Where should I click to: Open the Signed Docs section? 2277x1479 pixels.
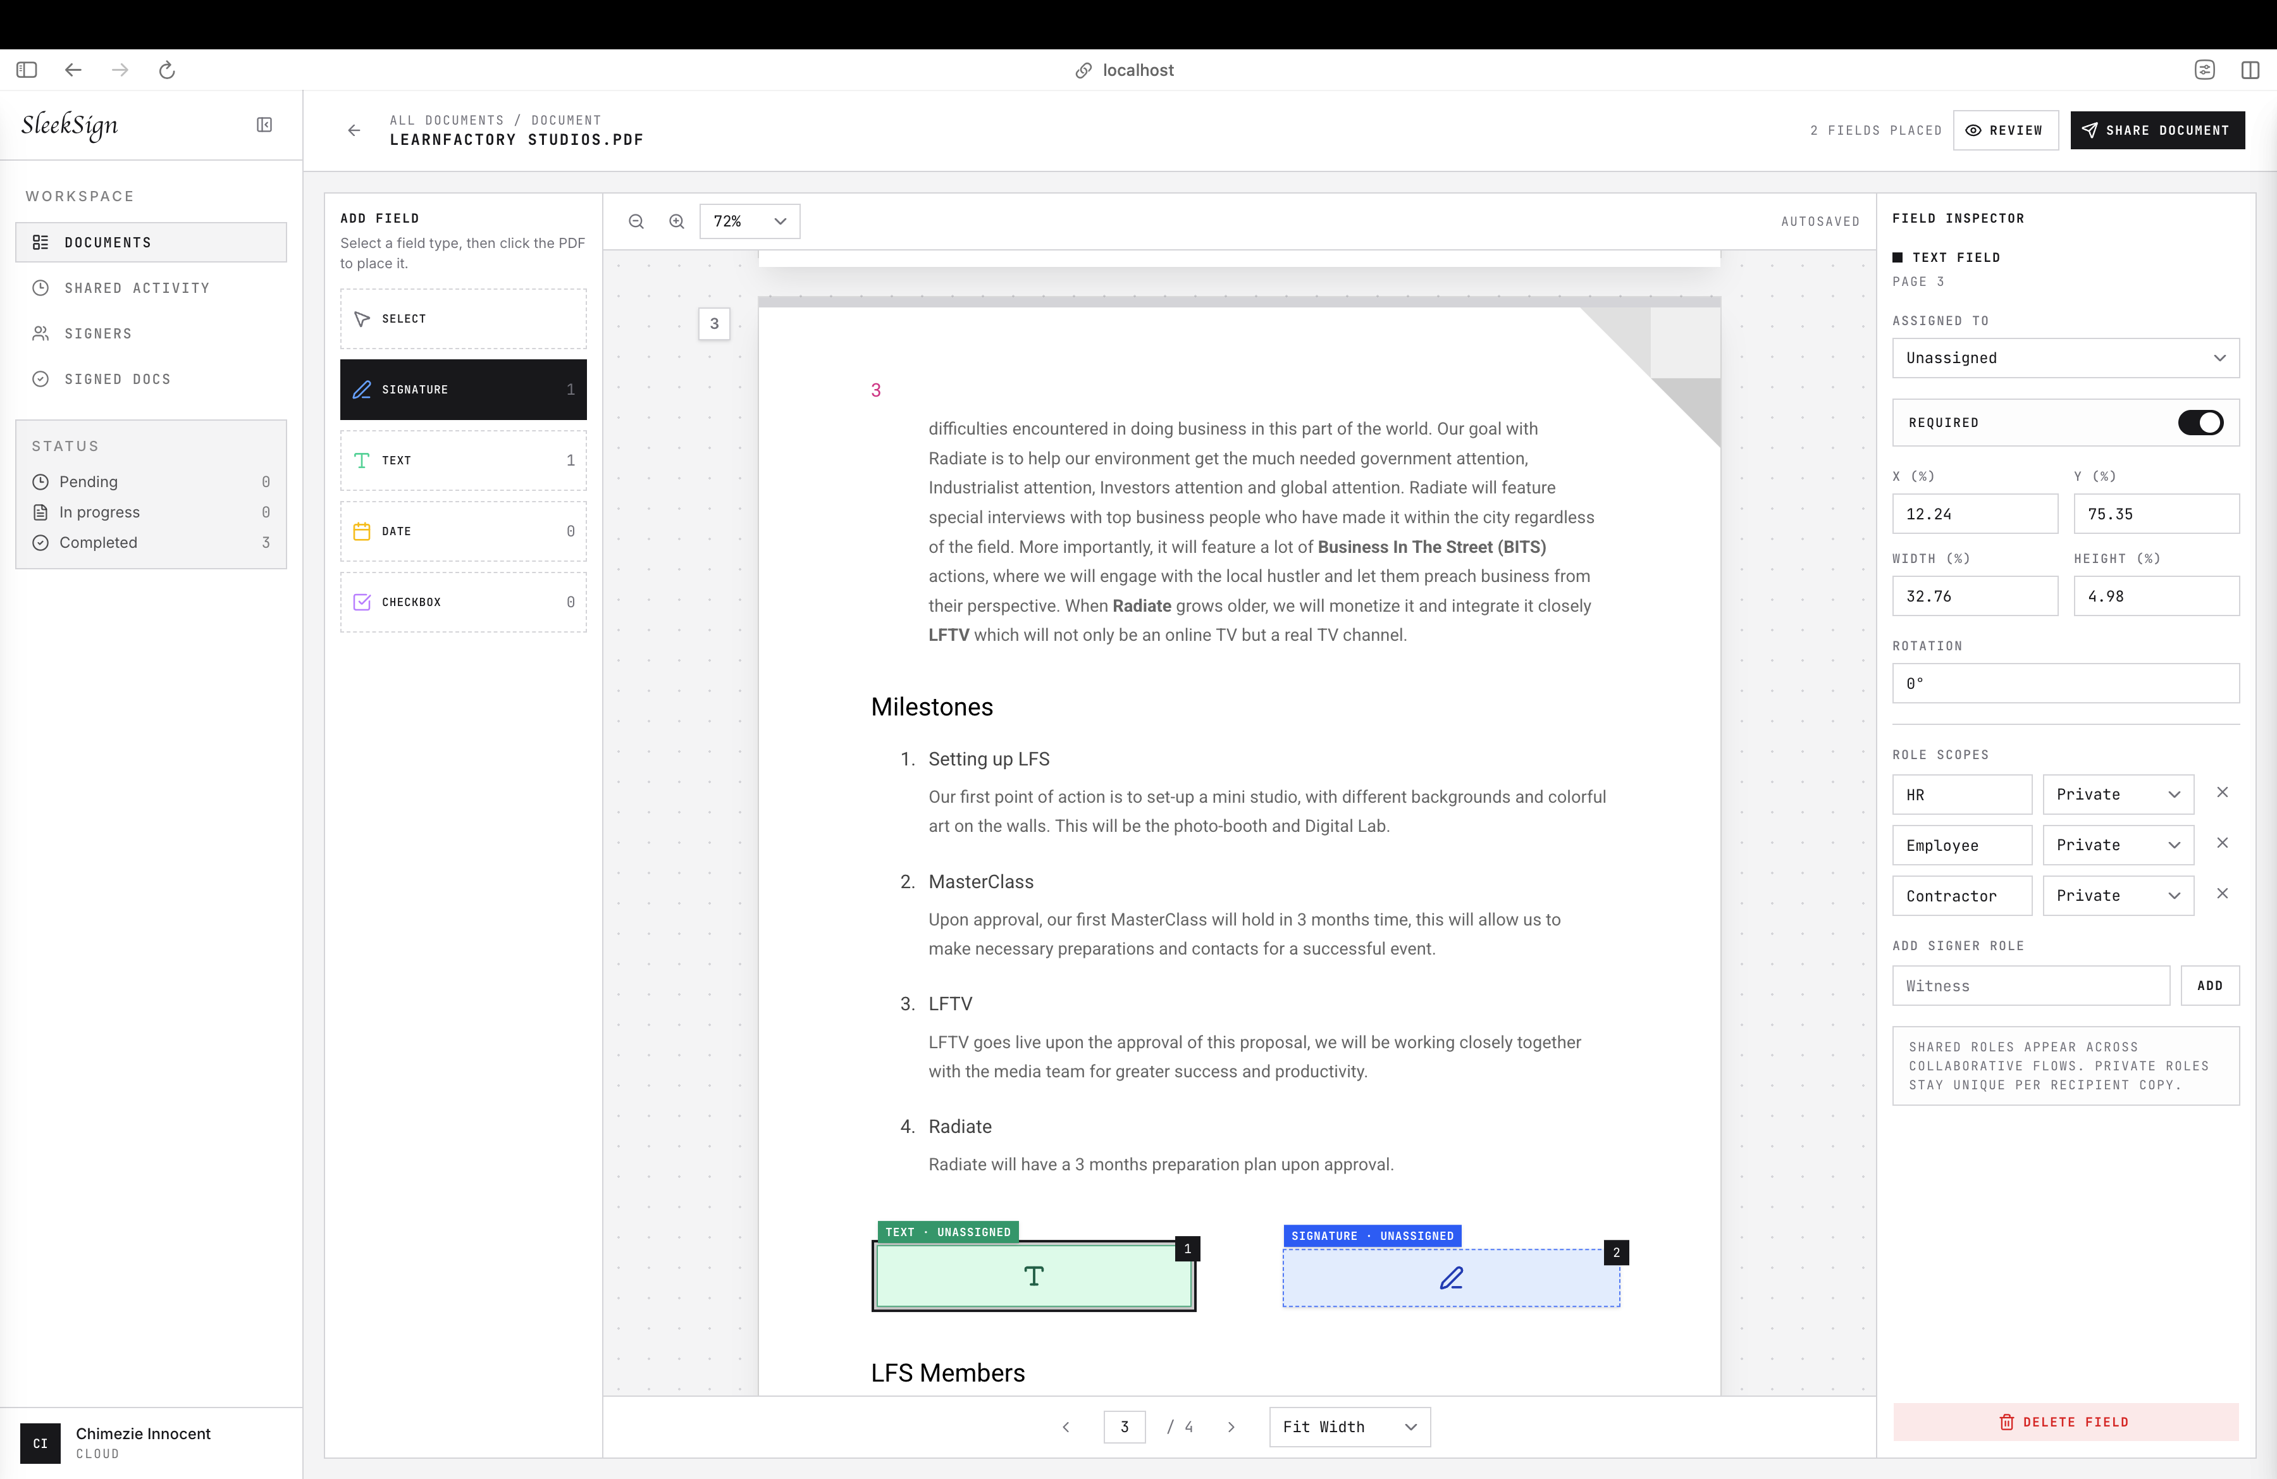click(x=151, y=379)
